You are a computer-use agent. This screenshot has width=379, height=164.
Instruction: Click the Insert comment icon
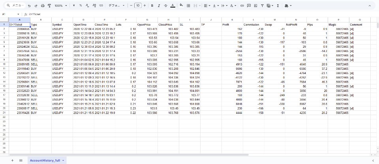(x=249, y=6)
